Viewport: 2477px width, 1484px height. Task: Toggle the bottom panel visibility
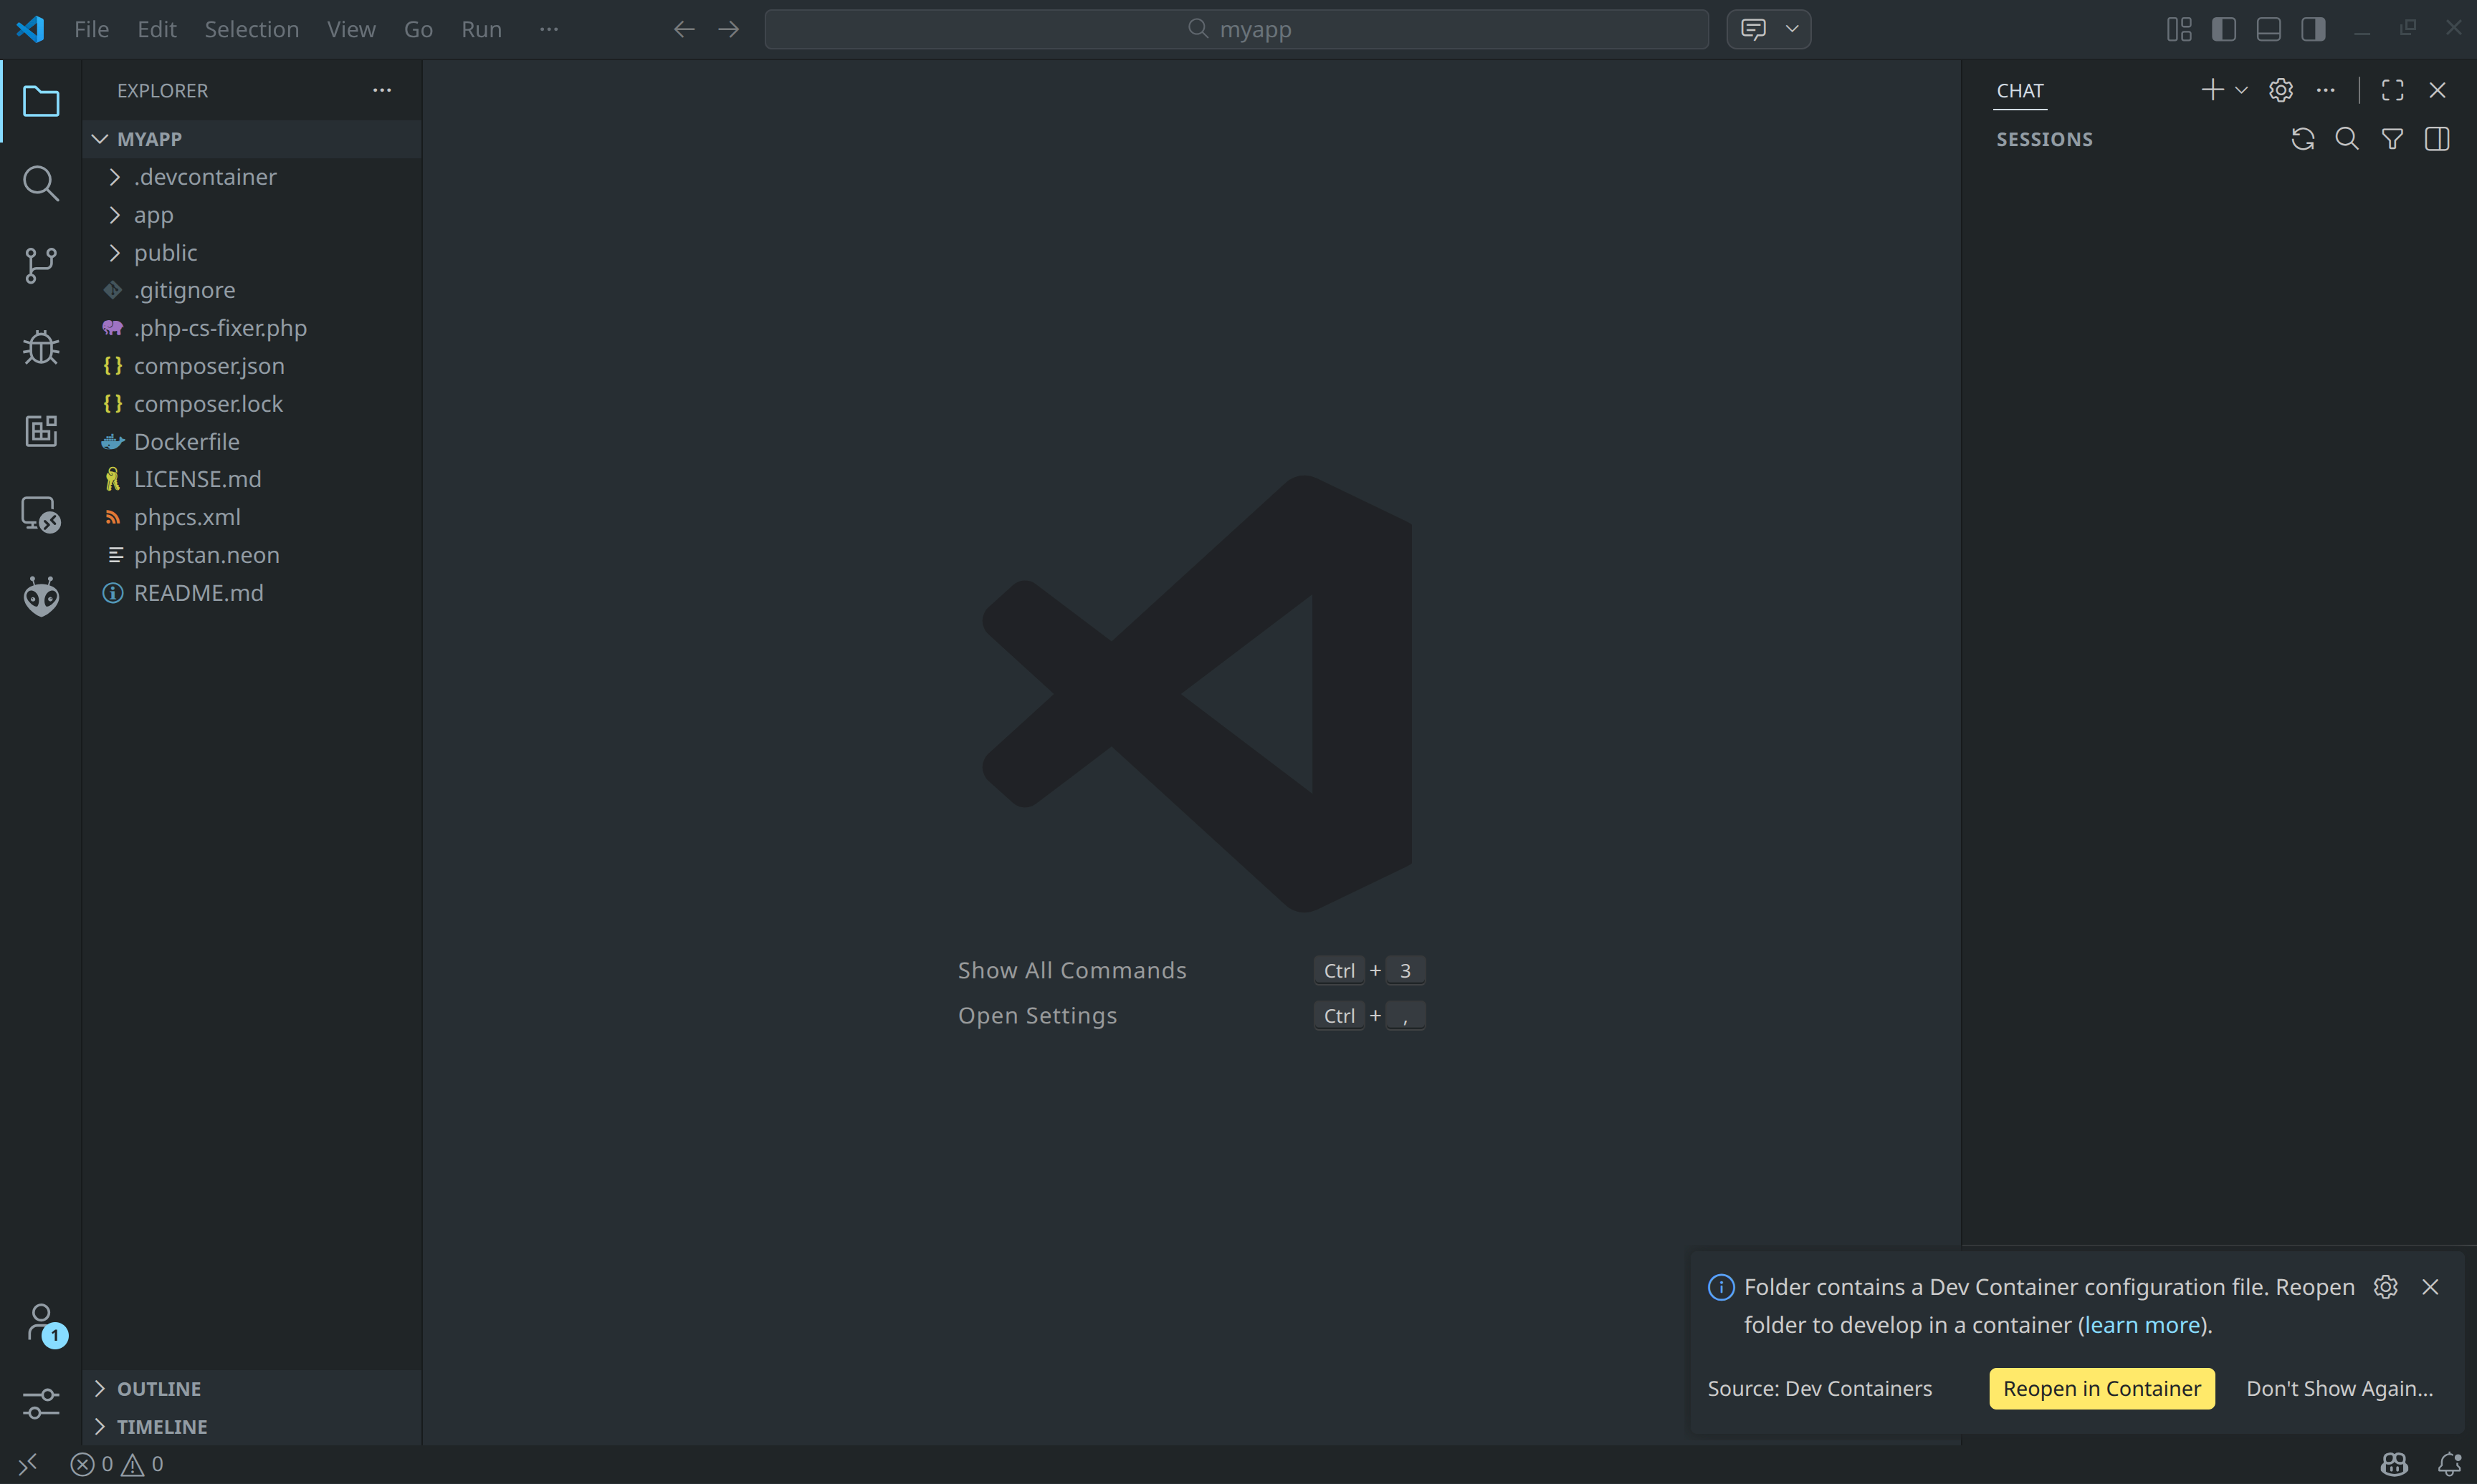point(2268,29)
